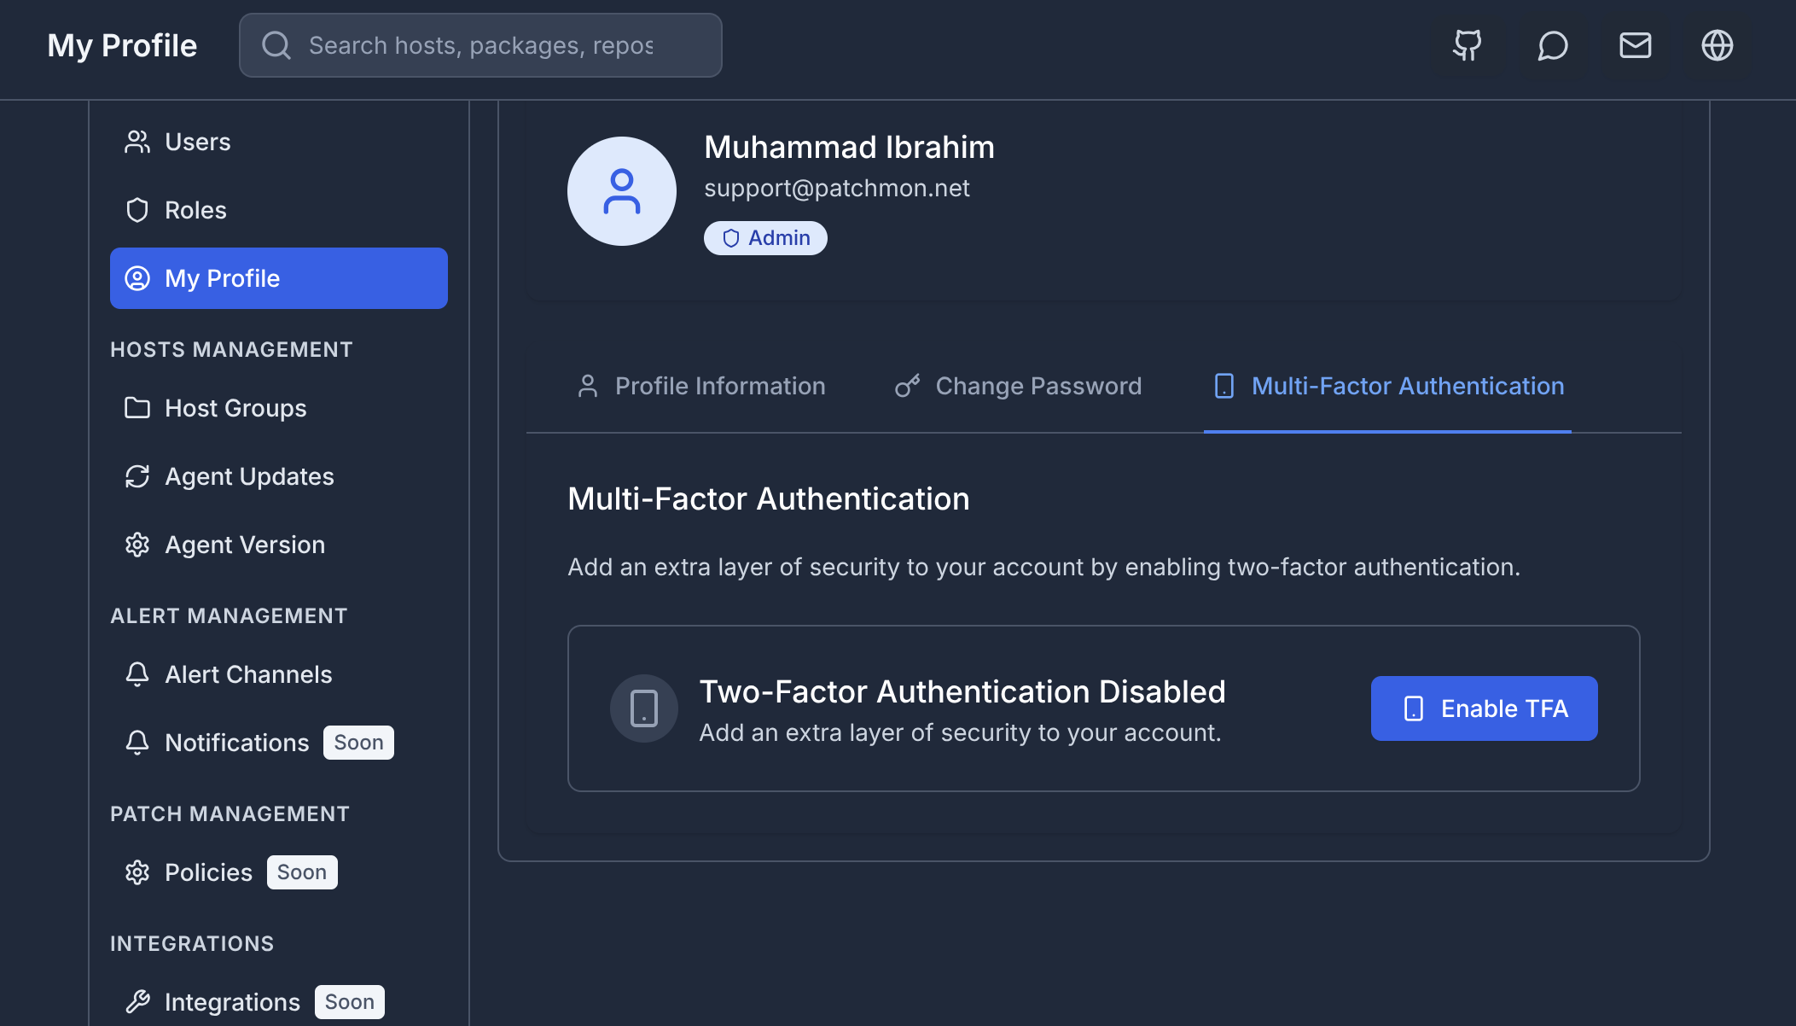The height and width of the screenshot is (1026, 1796).
Task: Select Alert Channels in sidebar
Action: 247,674
